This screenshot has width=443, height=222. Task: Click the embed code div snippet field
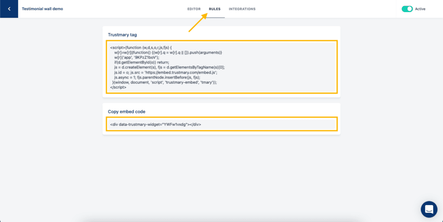pos(222,124)
